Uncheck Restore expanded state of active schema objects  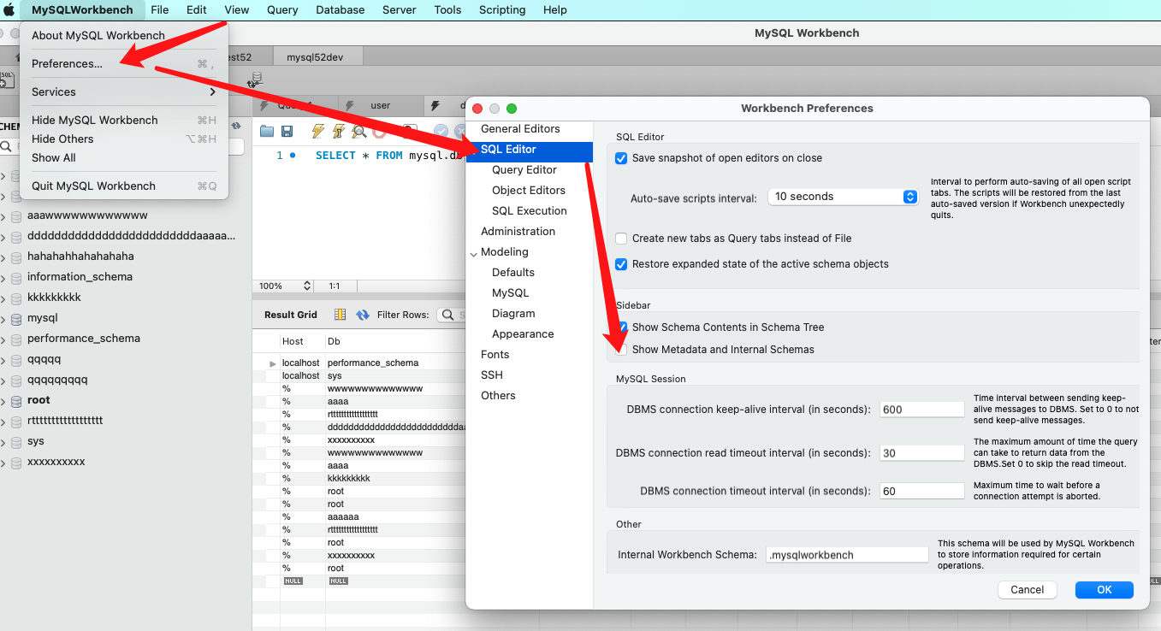coord(621,264)
